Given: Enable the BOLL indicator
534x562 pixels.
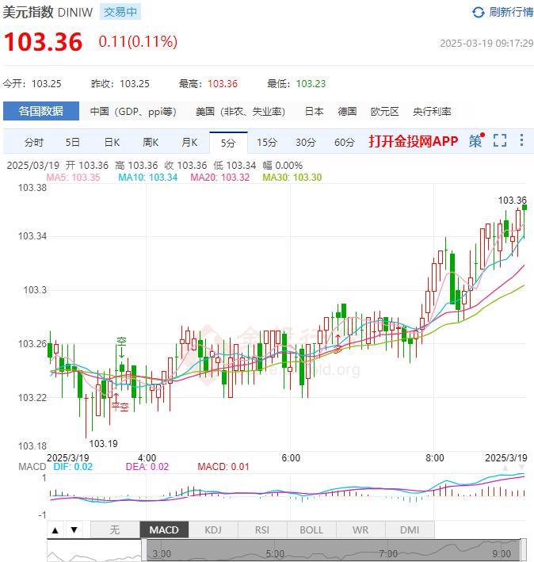Looking at the screenshot, I should click(311, 530).
